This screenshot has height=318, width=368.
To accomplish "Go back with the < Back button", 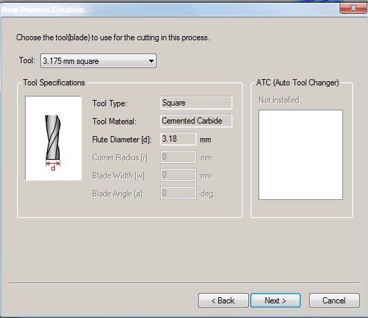I will (223, 301).
